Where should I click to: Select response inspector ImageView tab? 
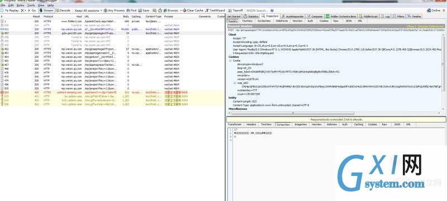(300, 125)
